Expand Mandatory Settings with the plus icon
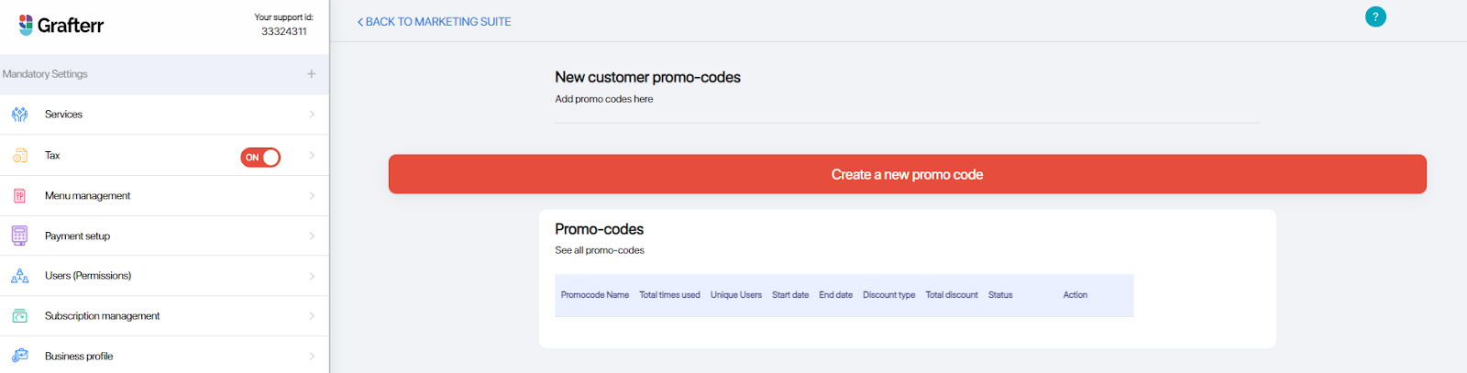 click(x=312, y=73)
